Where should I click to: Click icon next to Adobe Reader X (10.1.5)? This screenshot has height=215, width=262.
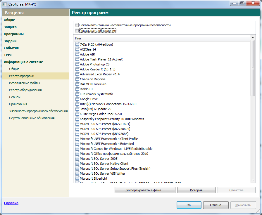point(77,69)
